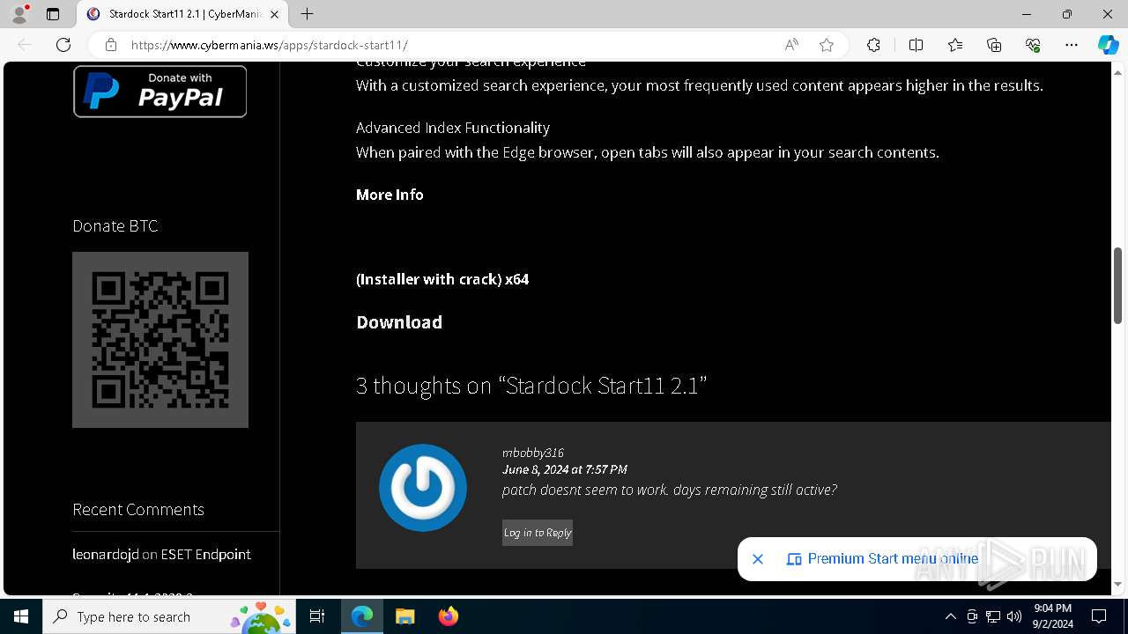Dismiss the Premium Start menu popup

pos(758,559)
